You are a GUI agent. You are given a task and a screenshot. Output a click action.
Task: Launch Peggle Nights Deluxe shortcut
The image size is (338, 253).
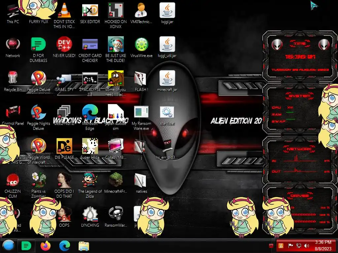point(38,112)
